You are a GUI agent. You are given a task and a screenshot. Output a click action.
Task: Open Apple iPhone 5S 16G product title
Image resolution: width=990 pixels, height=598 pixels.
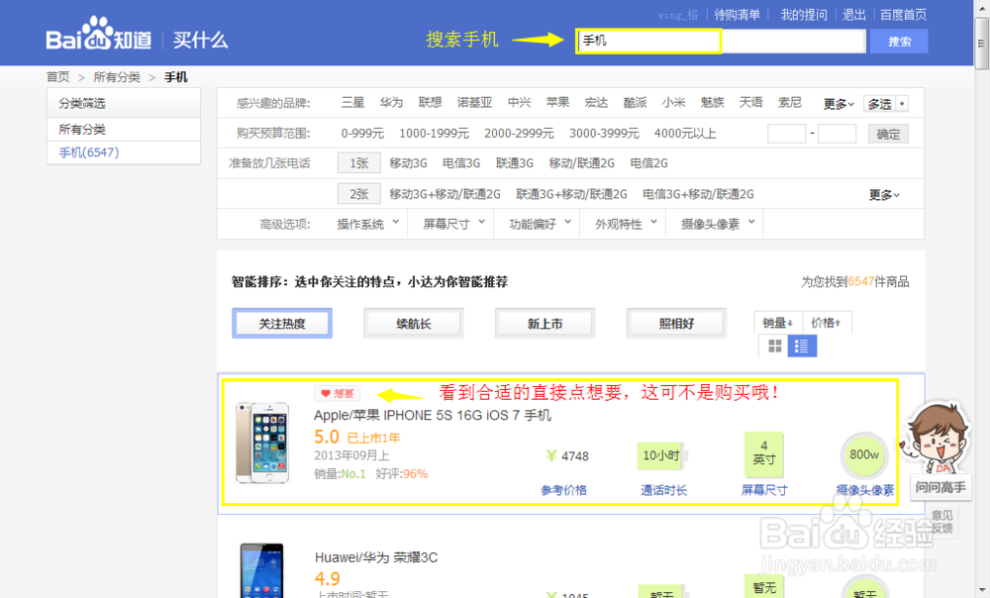click(x=433, y=416)
